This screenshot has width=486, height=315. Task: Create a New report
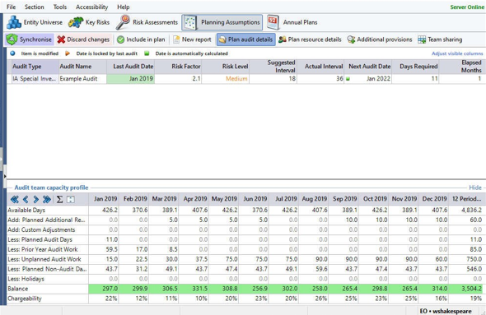192,39
